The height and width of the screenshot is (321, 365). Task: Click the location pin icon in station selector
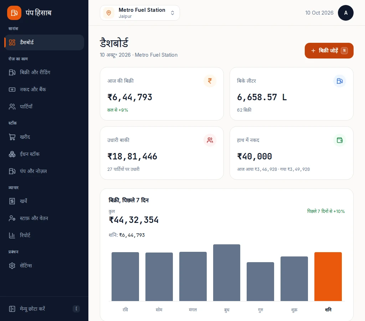click(x=109, y=13)
